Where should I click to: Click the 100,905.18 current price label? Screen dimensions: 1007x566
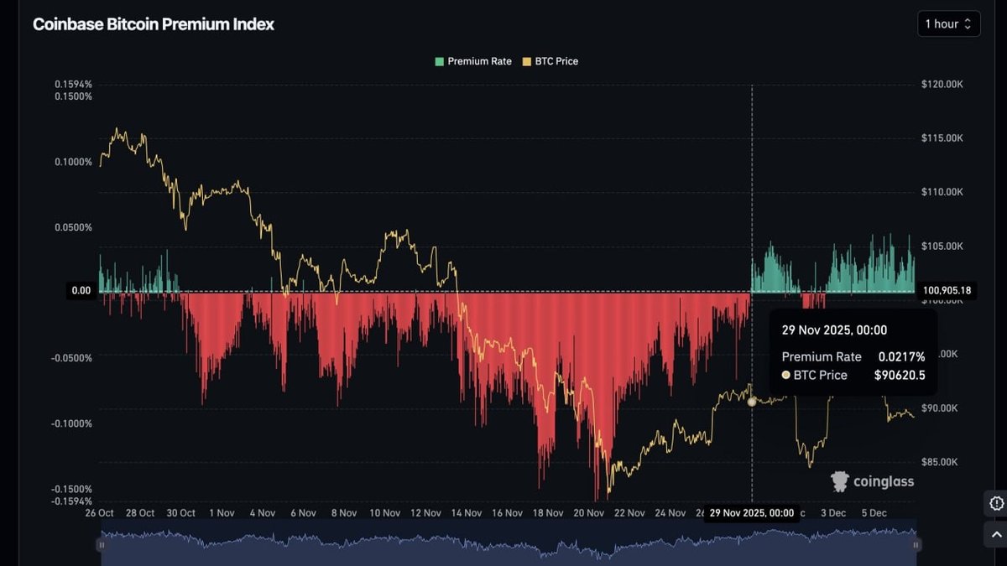[947, 290]
